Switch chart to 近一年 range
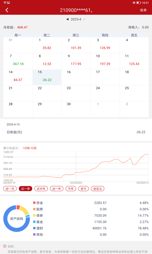This screenshot has width=152, height=254. click(56, 188)
